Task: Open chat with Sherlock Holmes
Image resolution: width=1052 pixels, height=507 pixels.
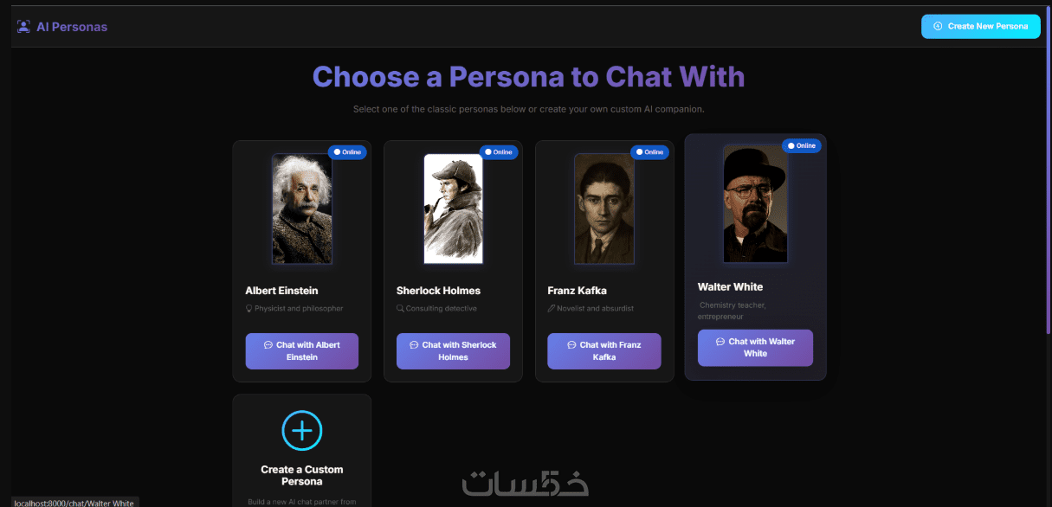Action: coord(453,351)
